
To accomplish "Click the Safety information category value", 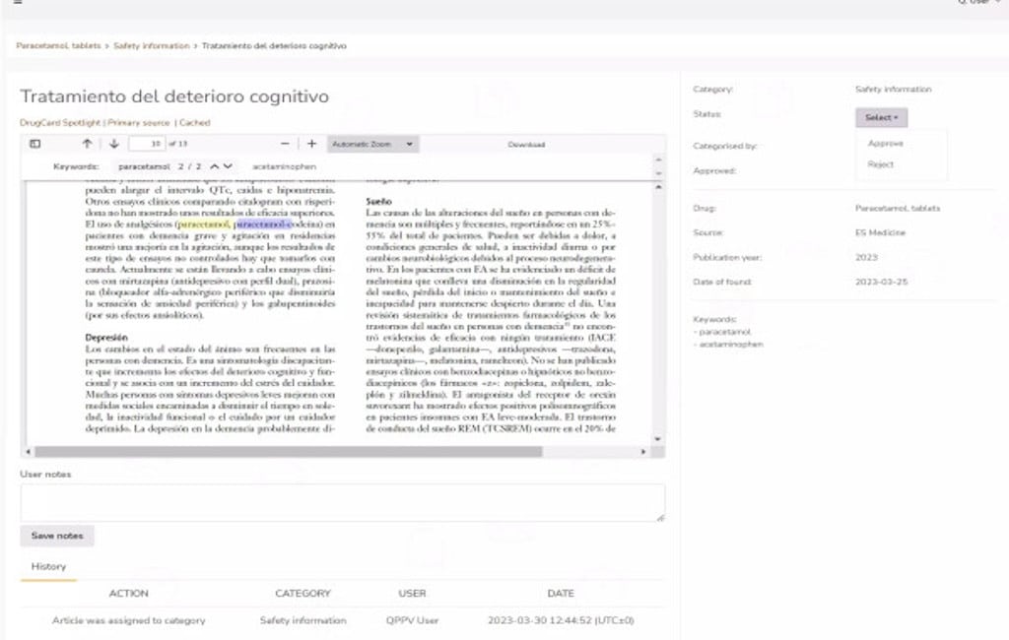I will point(893,90).
